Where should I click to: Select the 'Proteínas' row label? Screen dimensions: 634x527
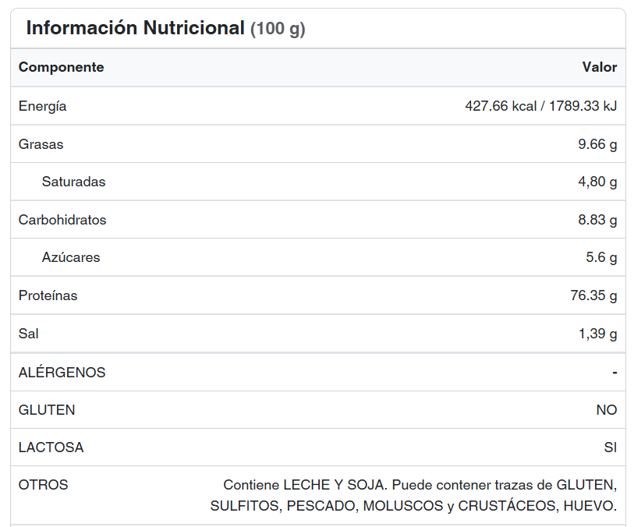[x=48, y=295]
